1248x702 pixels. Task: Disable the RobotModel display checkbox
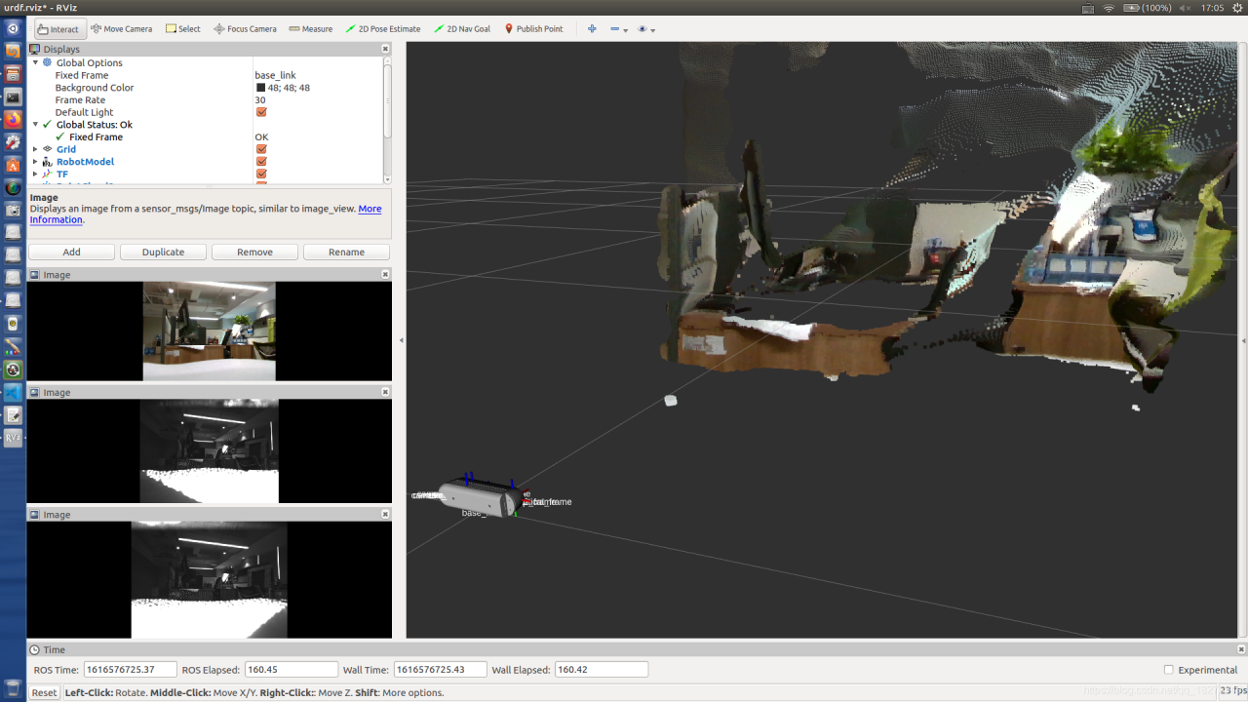pos(261,162)
